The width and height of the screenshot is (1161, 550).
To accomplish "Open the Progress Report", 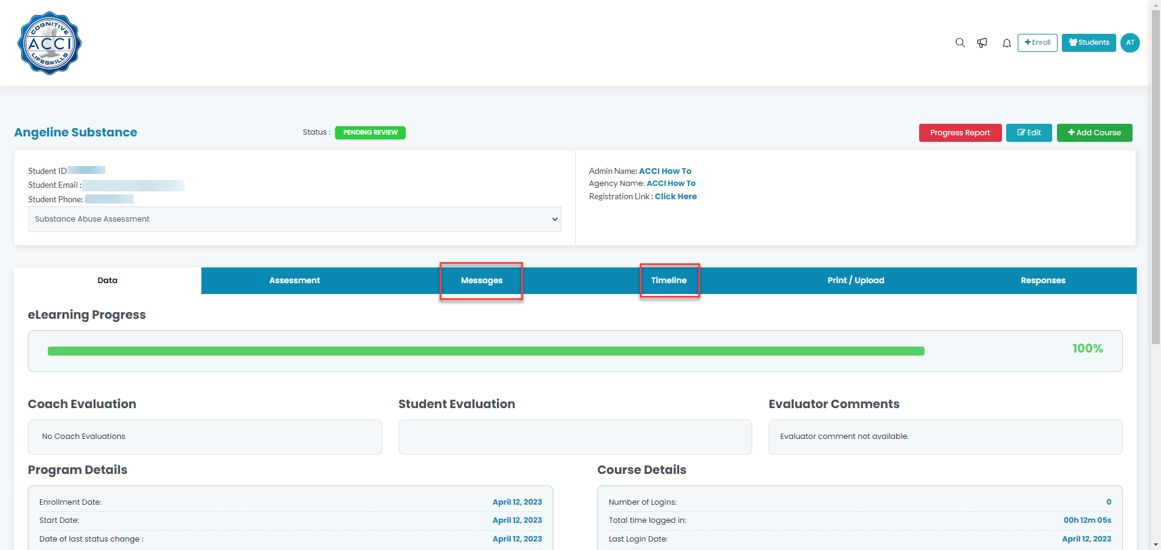I will [960, 133].
